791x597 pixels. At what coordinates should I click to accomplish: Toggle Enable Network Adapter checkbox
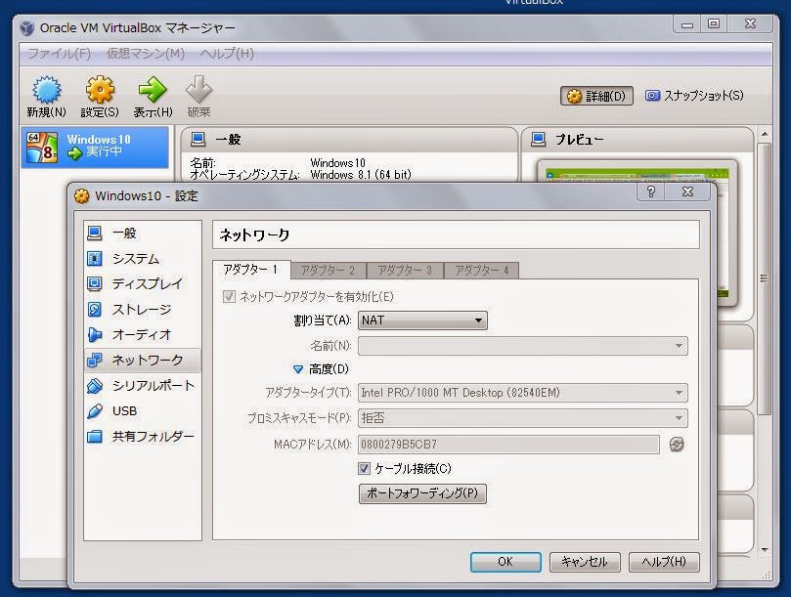tap(229, 296)
